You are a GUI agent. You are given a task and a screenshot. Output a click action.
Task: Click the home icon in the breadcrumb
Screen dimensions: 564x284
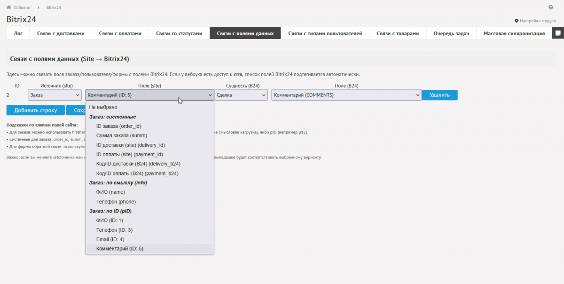(8, 8)
